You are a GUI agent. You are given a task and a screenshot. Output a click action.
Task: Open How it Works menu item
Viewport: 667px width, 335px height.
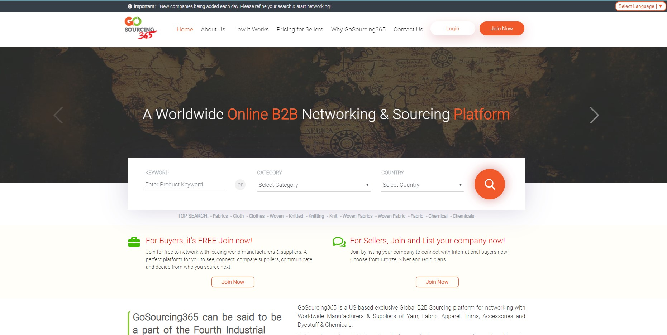pos(251,29)
